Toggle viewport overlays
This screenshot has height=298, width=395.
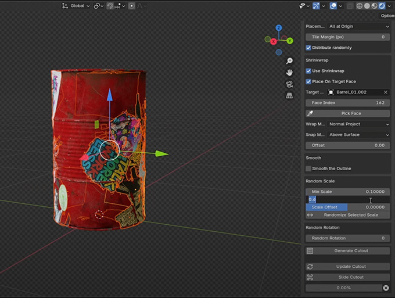[333, 6]
